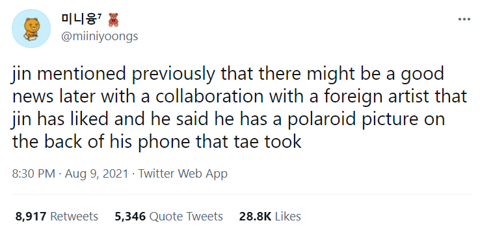Click the 8:30 PM timestamp
This screenshot has width=480, height=236.
point(34,174)
